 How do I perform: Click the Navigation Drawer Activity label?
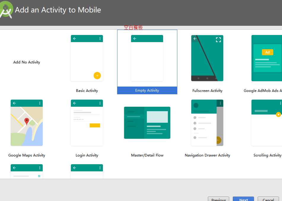[207, 155]
